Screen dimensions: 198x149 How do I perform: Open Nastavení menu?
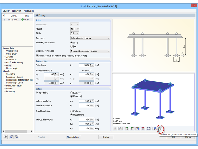coord(17,11)
